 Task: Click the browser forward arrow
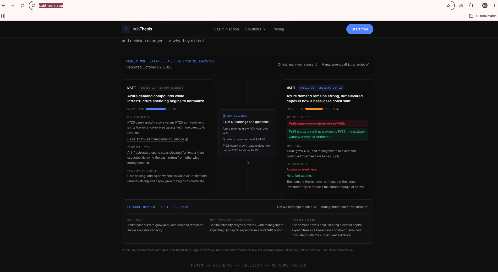[x=13, y=6]
